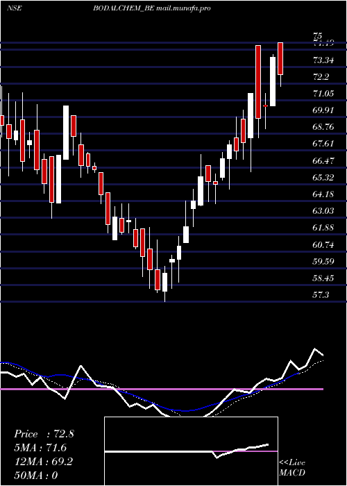Image resolution: width=347 pixels, height=486 pixels.
Task: Click the 66.47 price axis label
Action: point(324,161)
